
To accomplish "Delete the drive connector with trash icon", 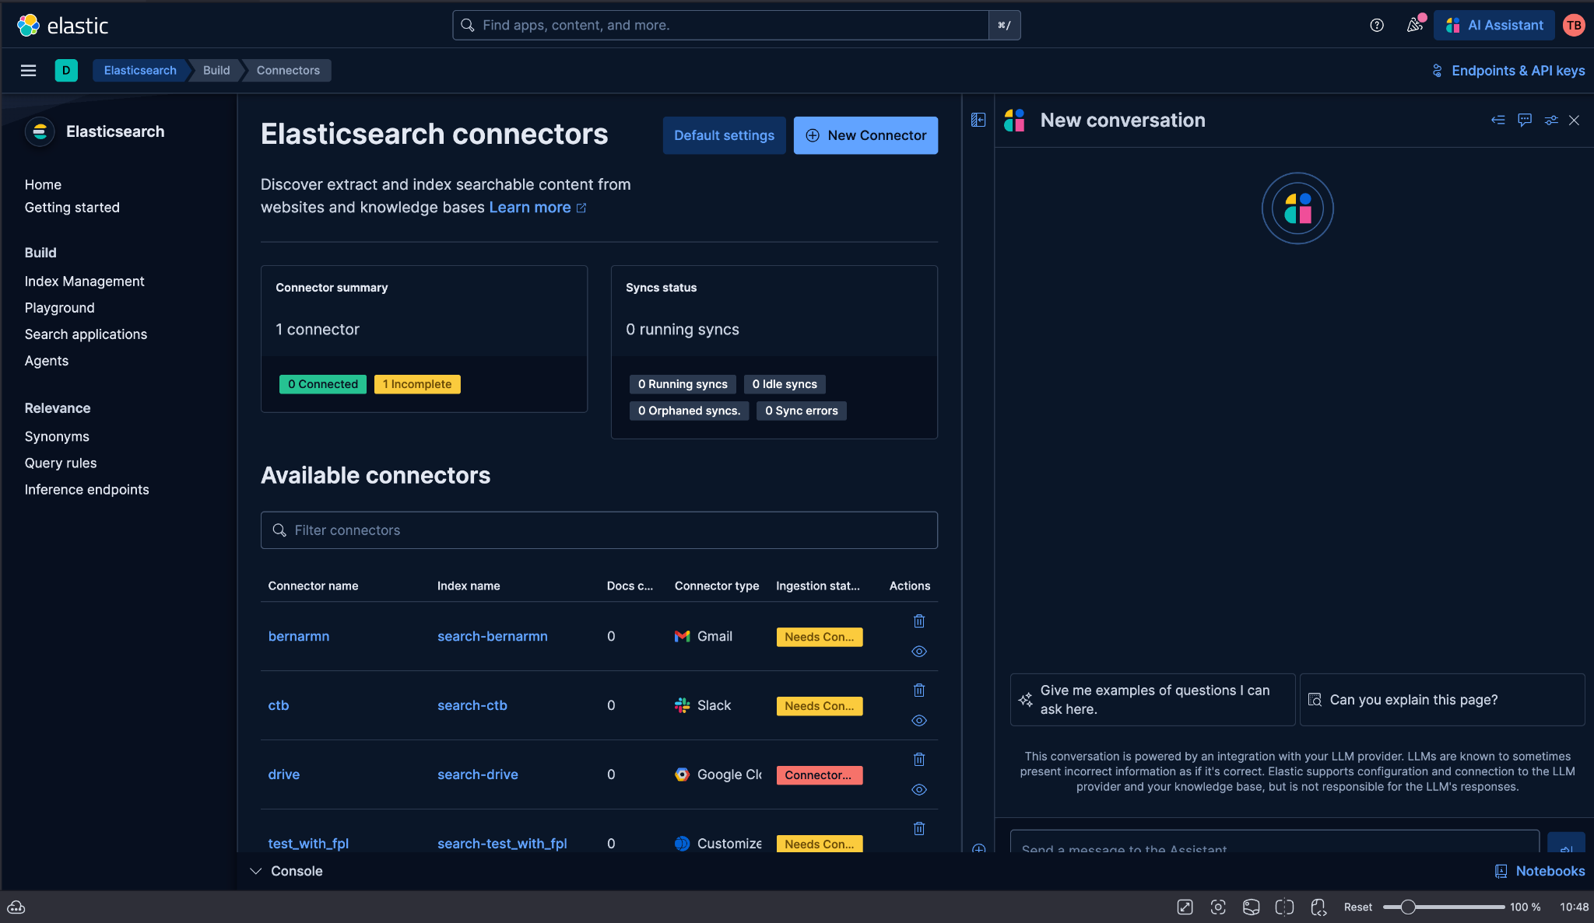I will pos(919,760).
